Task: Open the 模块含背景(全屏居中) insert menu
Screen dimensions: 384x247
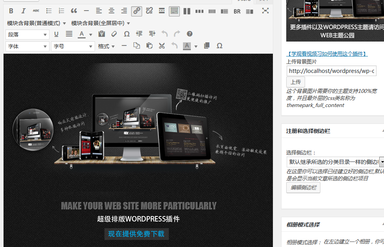Action: pyautogui.click(x=100, y=23)
